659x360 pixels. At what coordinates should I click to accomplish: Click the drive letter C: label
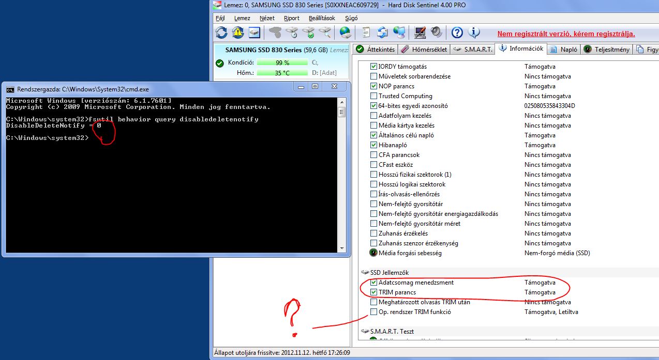click(x=315, y=62)
